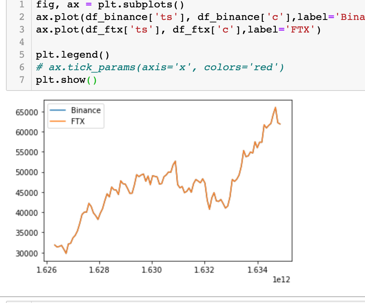Click y-axis tick label 30000
The image size is (365, 303).
tap(27, 253)
